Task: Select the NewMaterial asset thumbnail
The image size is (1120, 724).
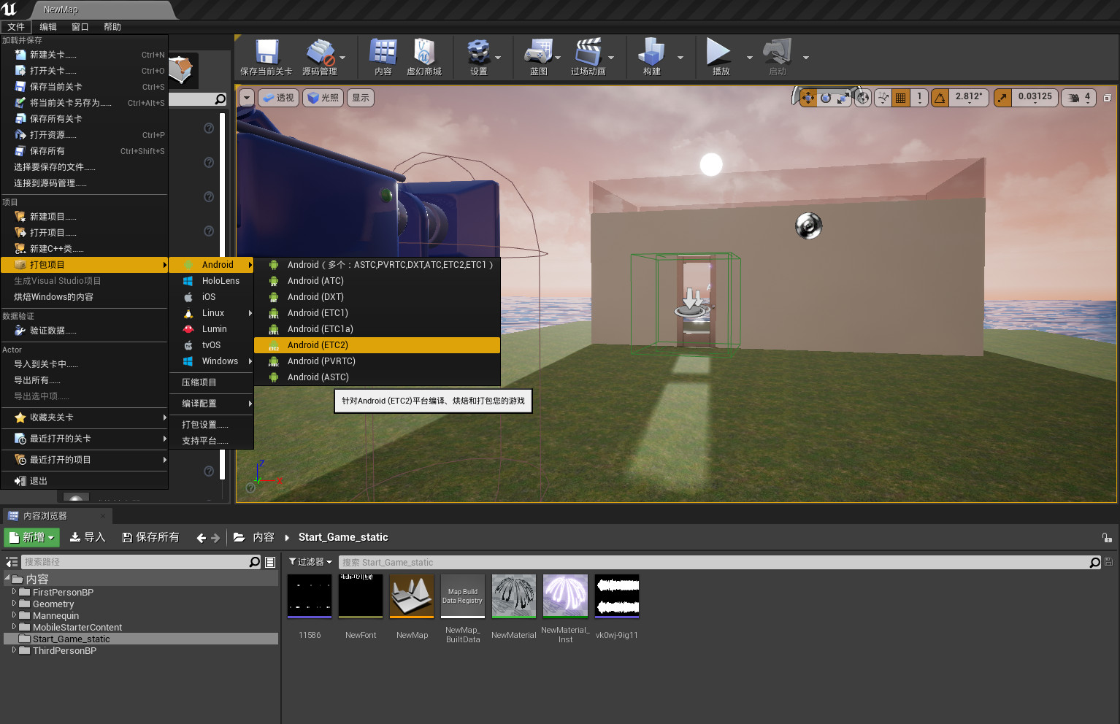Action: point(514,596)
